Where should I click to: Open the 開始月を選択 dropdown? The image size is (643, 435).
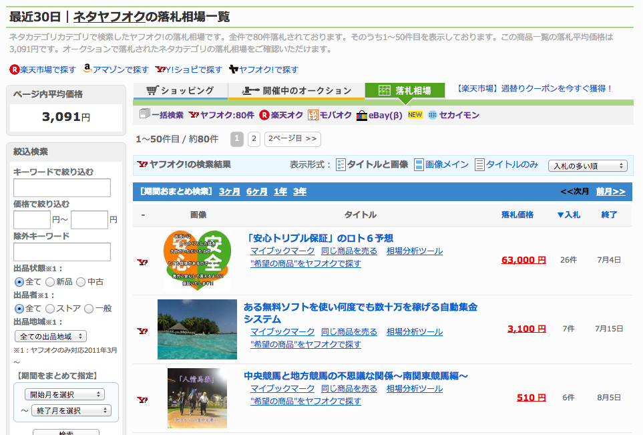pos(64,394)
